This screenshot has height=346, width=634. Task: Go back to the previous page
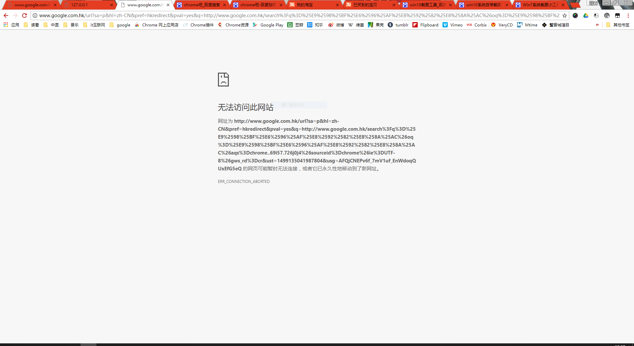(6, 16)
